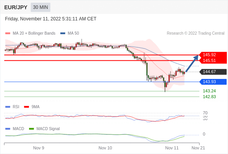Select the 145.51 resistance price tag
This screenshot has height=154, width=228.
coord(213,60)
